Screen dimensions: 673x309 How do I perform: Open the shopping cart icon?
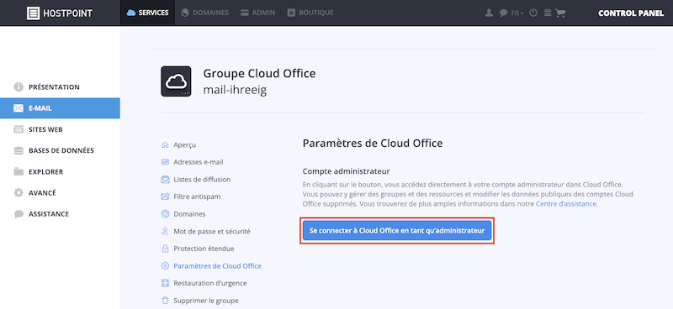tap(560, 13)
